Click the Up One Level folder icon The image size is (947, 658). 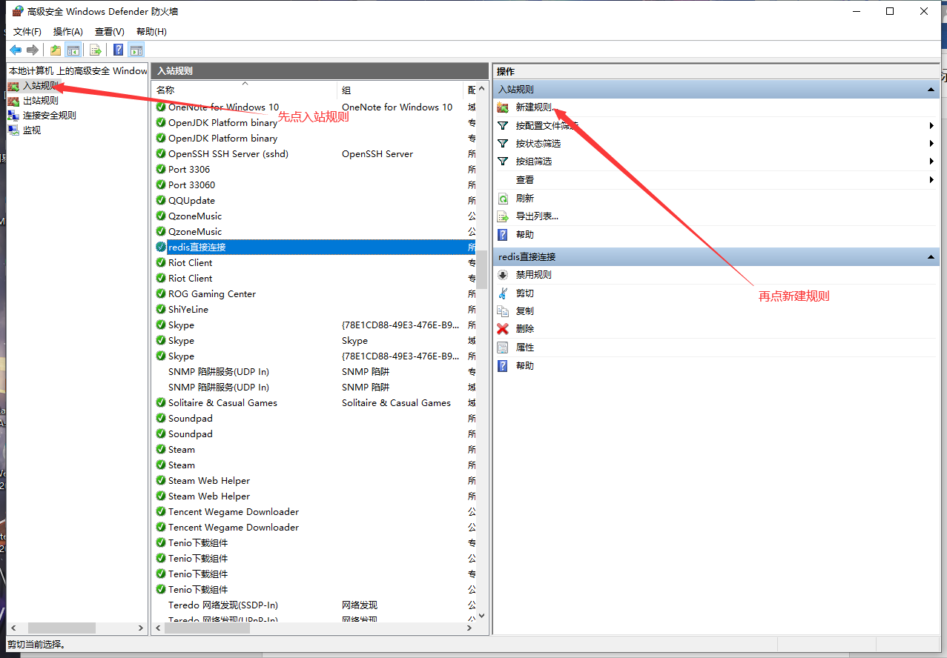coord(56,50)
